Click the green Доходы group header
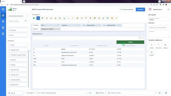171x96 pixels. (130, 42)
